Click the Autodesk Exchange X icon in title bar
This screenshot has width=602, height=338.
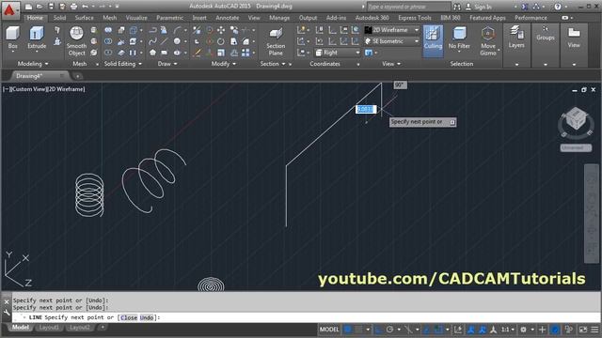tap(525, 7)
